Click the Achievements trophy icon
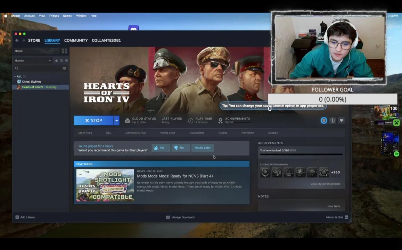The image size is (402, 250). 220,120
